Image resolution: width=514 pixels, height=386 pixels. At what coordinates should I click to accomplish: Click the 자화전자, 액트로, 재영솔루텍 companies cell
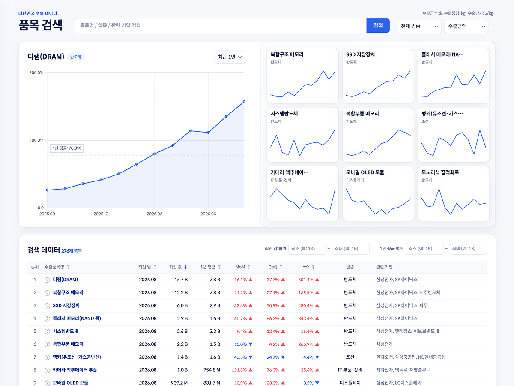pos(403,370)
